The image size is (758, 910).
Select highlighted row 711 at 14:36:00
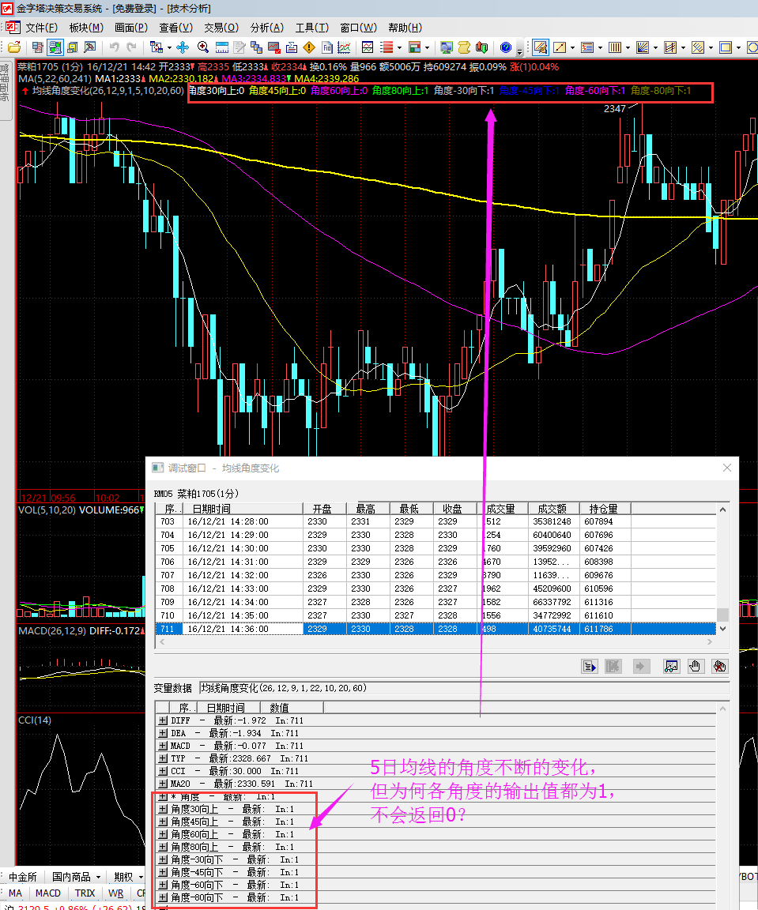pos(436,629)
